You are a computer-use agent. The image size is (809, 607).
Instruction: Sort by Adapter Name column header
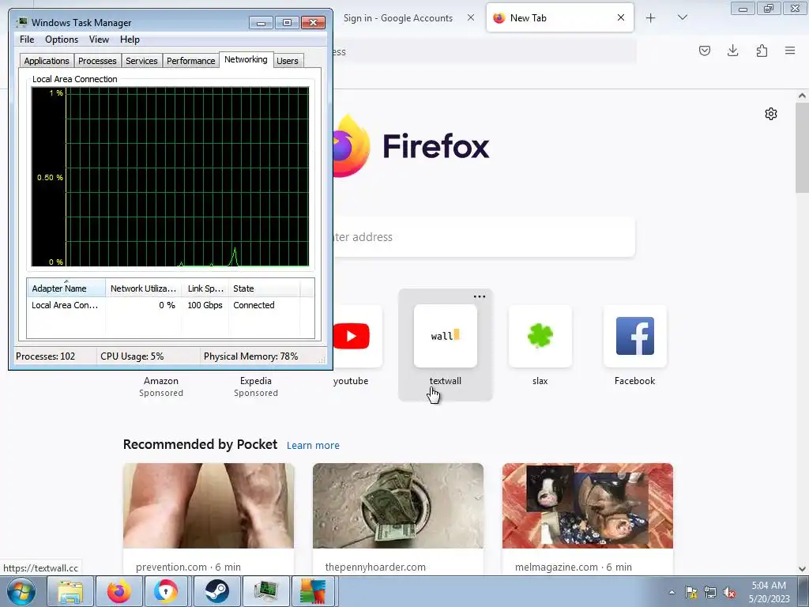tap(66, 288)
